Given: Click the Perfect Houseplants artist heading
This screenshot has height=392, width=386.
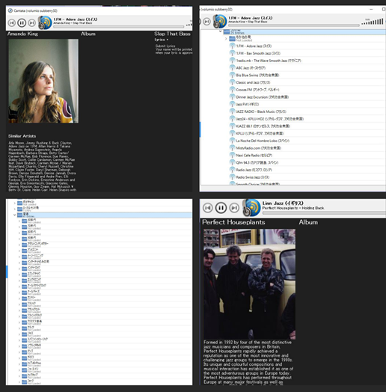Looking at the screenshot, I should pos(233,222).
